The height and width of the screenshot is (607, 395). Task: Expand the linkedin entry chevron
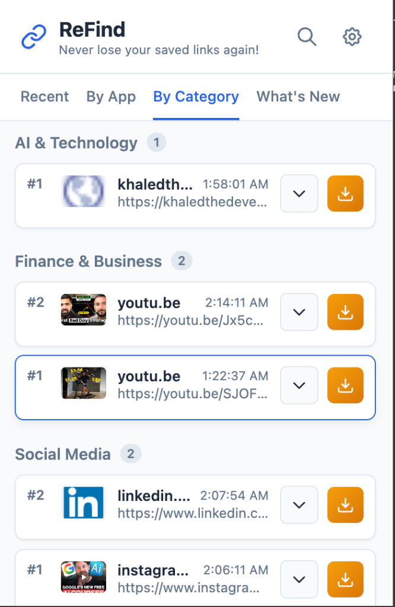pos(299,505)
